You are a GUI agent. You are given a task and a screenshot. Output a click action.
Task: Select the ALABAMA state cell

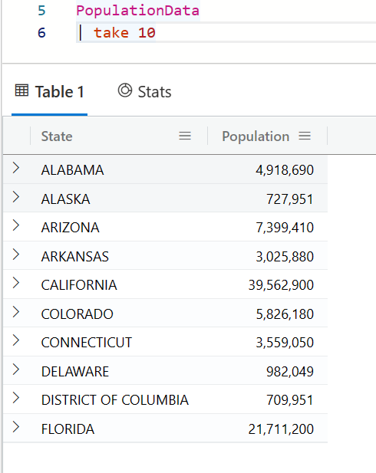[x=72, y=170]
